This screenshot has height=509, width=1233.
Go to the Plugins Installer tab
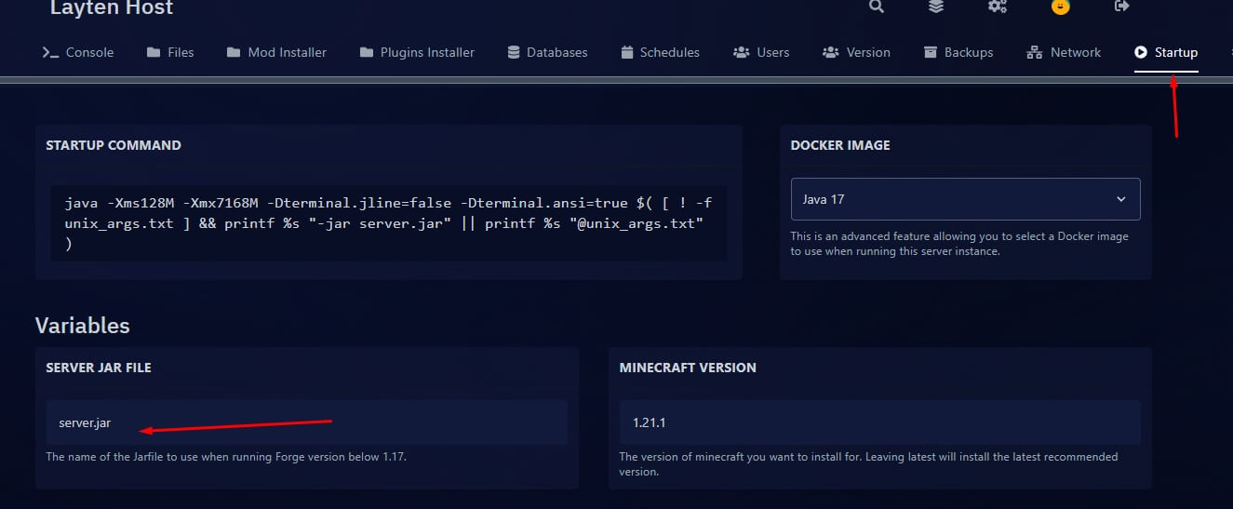(416, 52)
